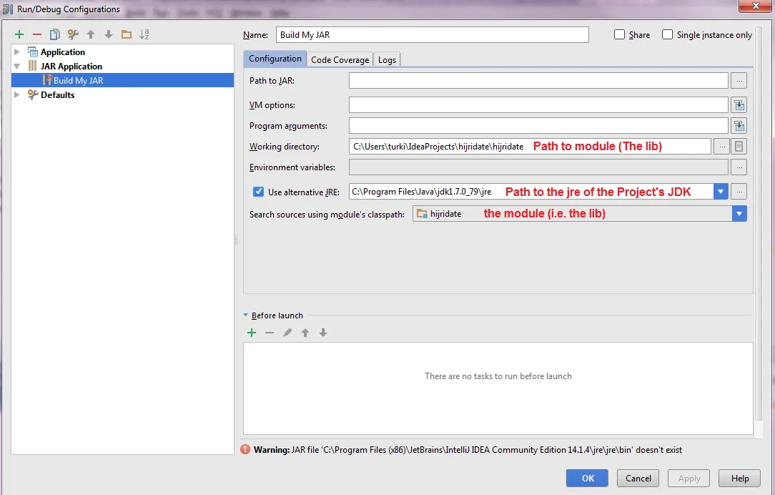Sort configurations alphabetically
The image size is (775, 495).
pos(144,34)
